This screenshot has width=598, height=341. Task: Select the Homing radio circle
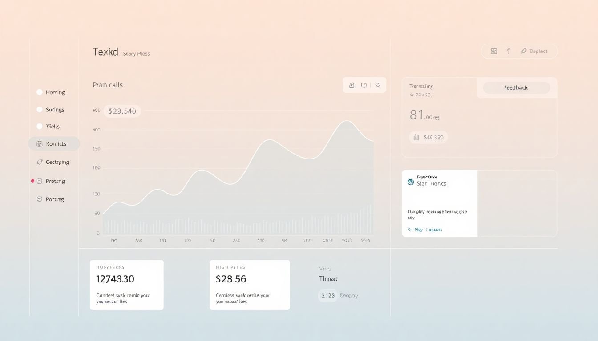pyautogui.click(x=40, y=92)
